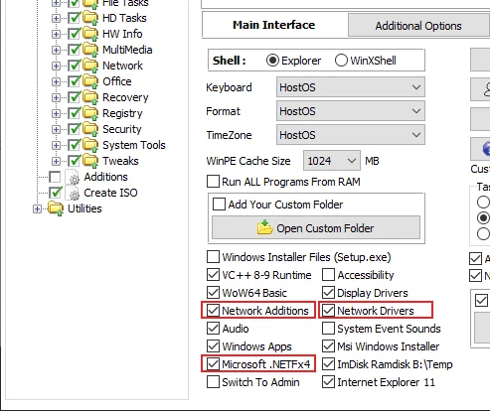Click the System Tools folder icon
The image size is (490, 411).
click(x=90, y=145)
